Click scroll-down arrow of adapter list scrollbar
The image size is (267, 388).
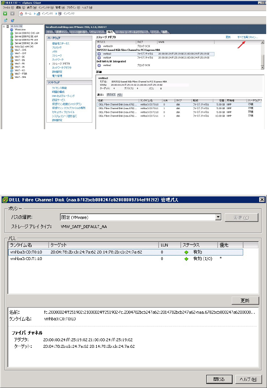click(x=262, y=68)
